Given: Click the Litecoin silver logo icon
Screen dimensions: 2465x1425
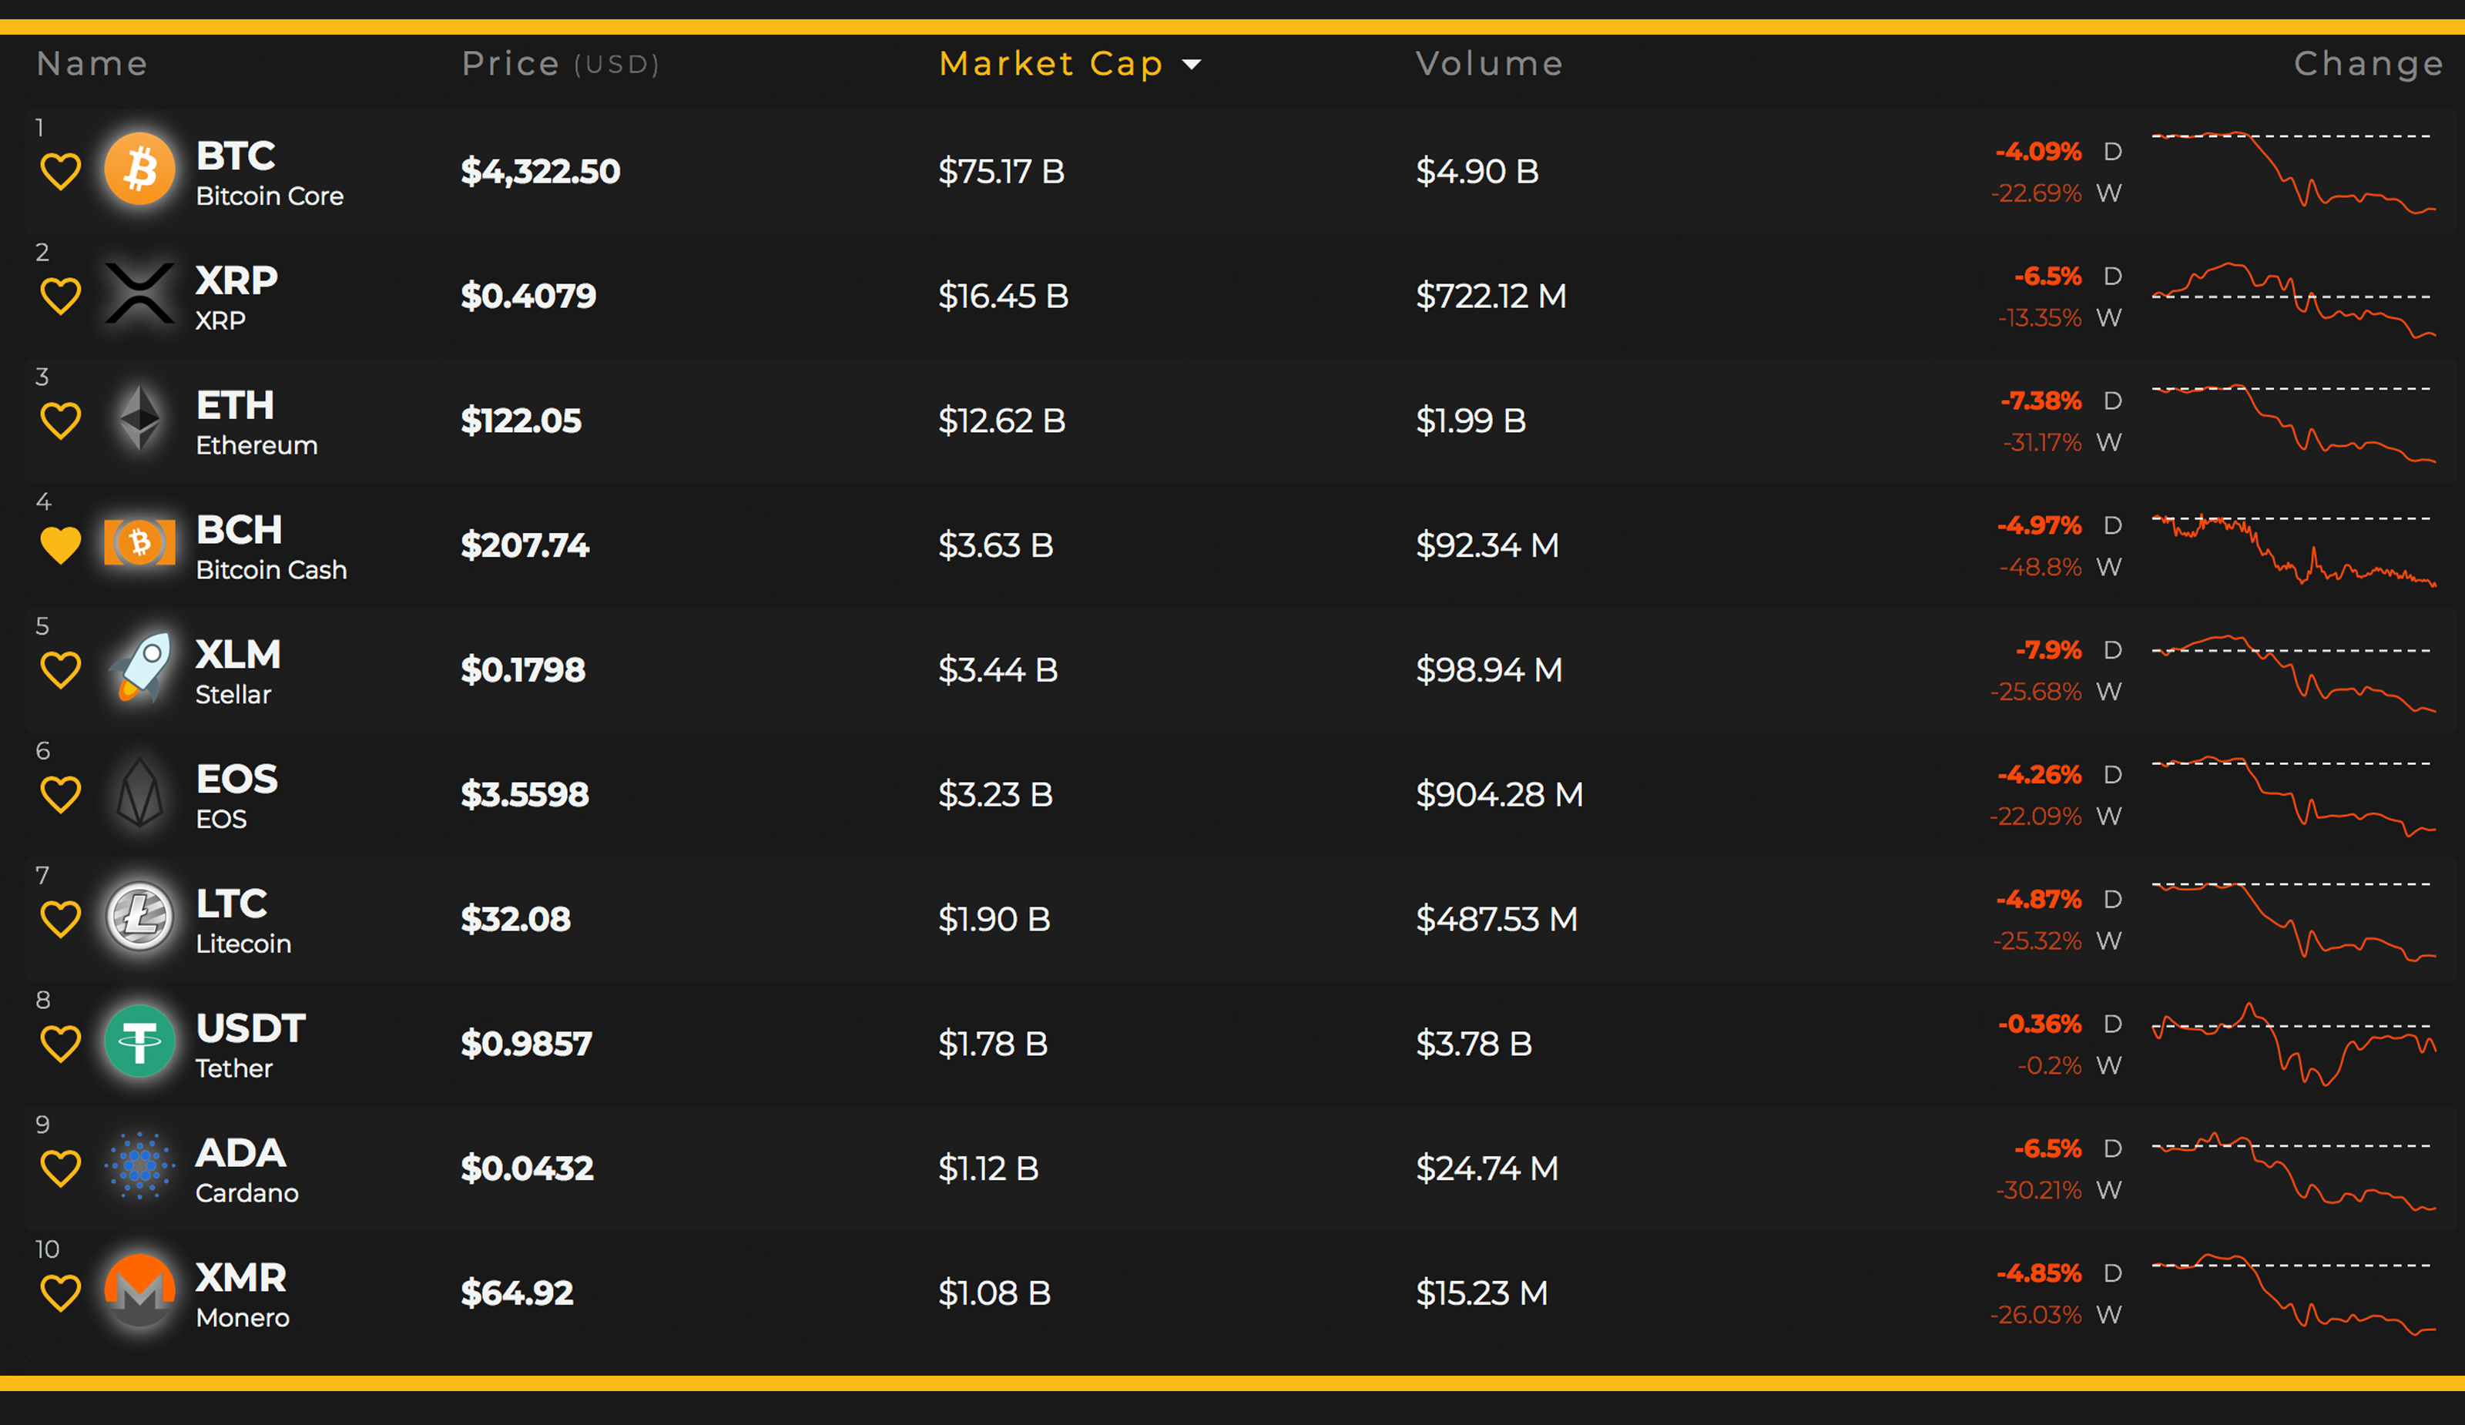Looking at the screenshot, I should pyautogui.click(x=140, y=917).
